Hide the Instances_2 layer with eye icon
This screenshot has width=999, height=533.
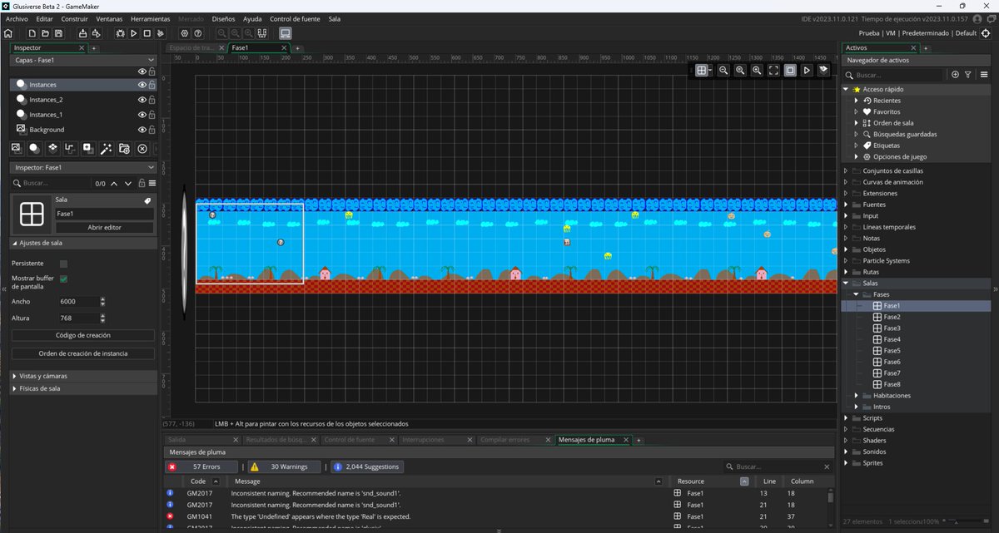pos(142,100)
